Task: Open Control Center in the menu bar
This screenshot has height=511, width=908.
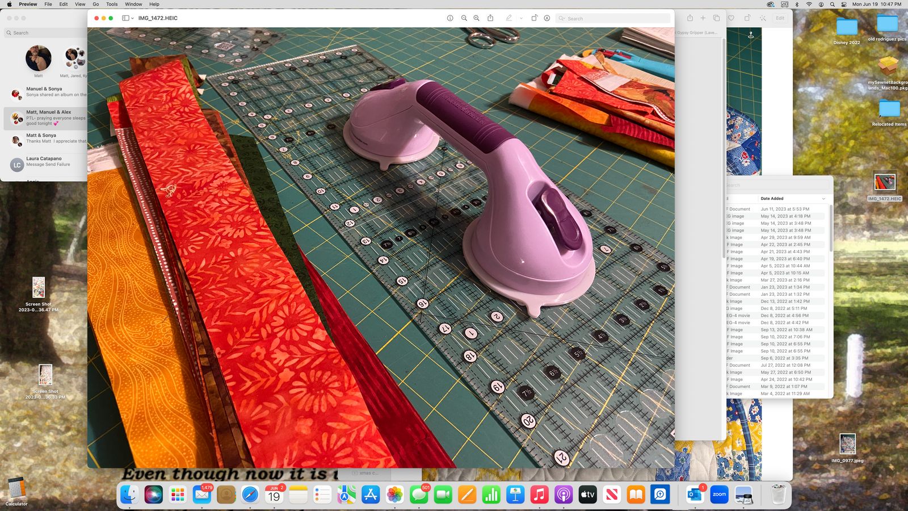Action: click(844, 4)
